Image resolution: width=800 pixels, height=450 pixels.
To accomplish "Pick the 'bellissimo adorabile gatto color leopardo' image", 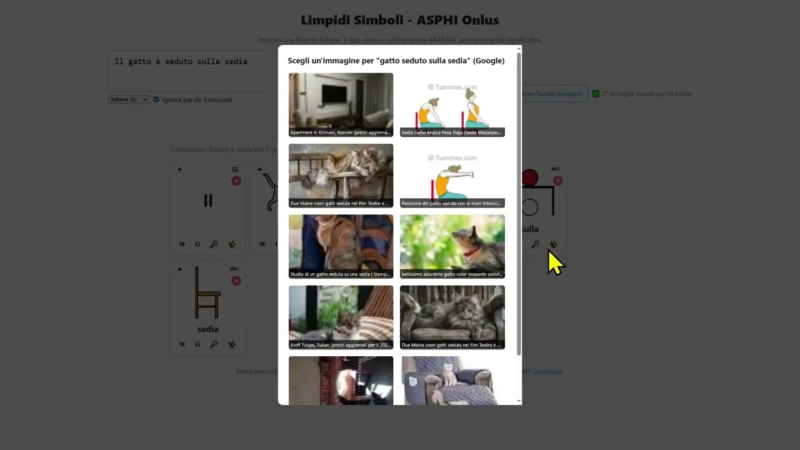I will tap(452, 246).
